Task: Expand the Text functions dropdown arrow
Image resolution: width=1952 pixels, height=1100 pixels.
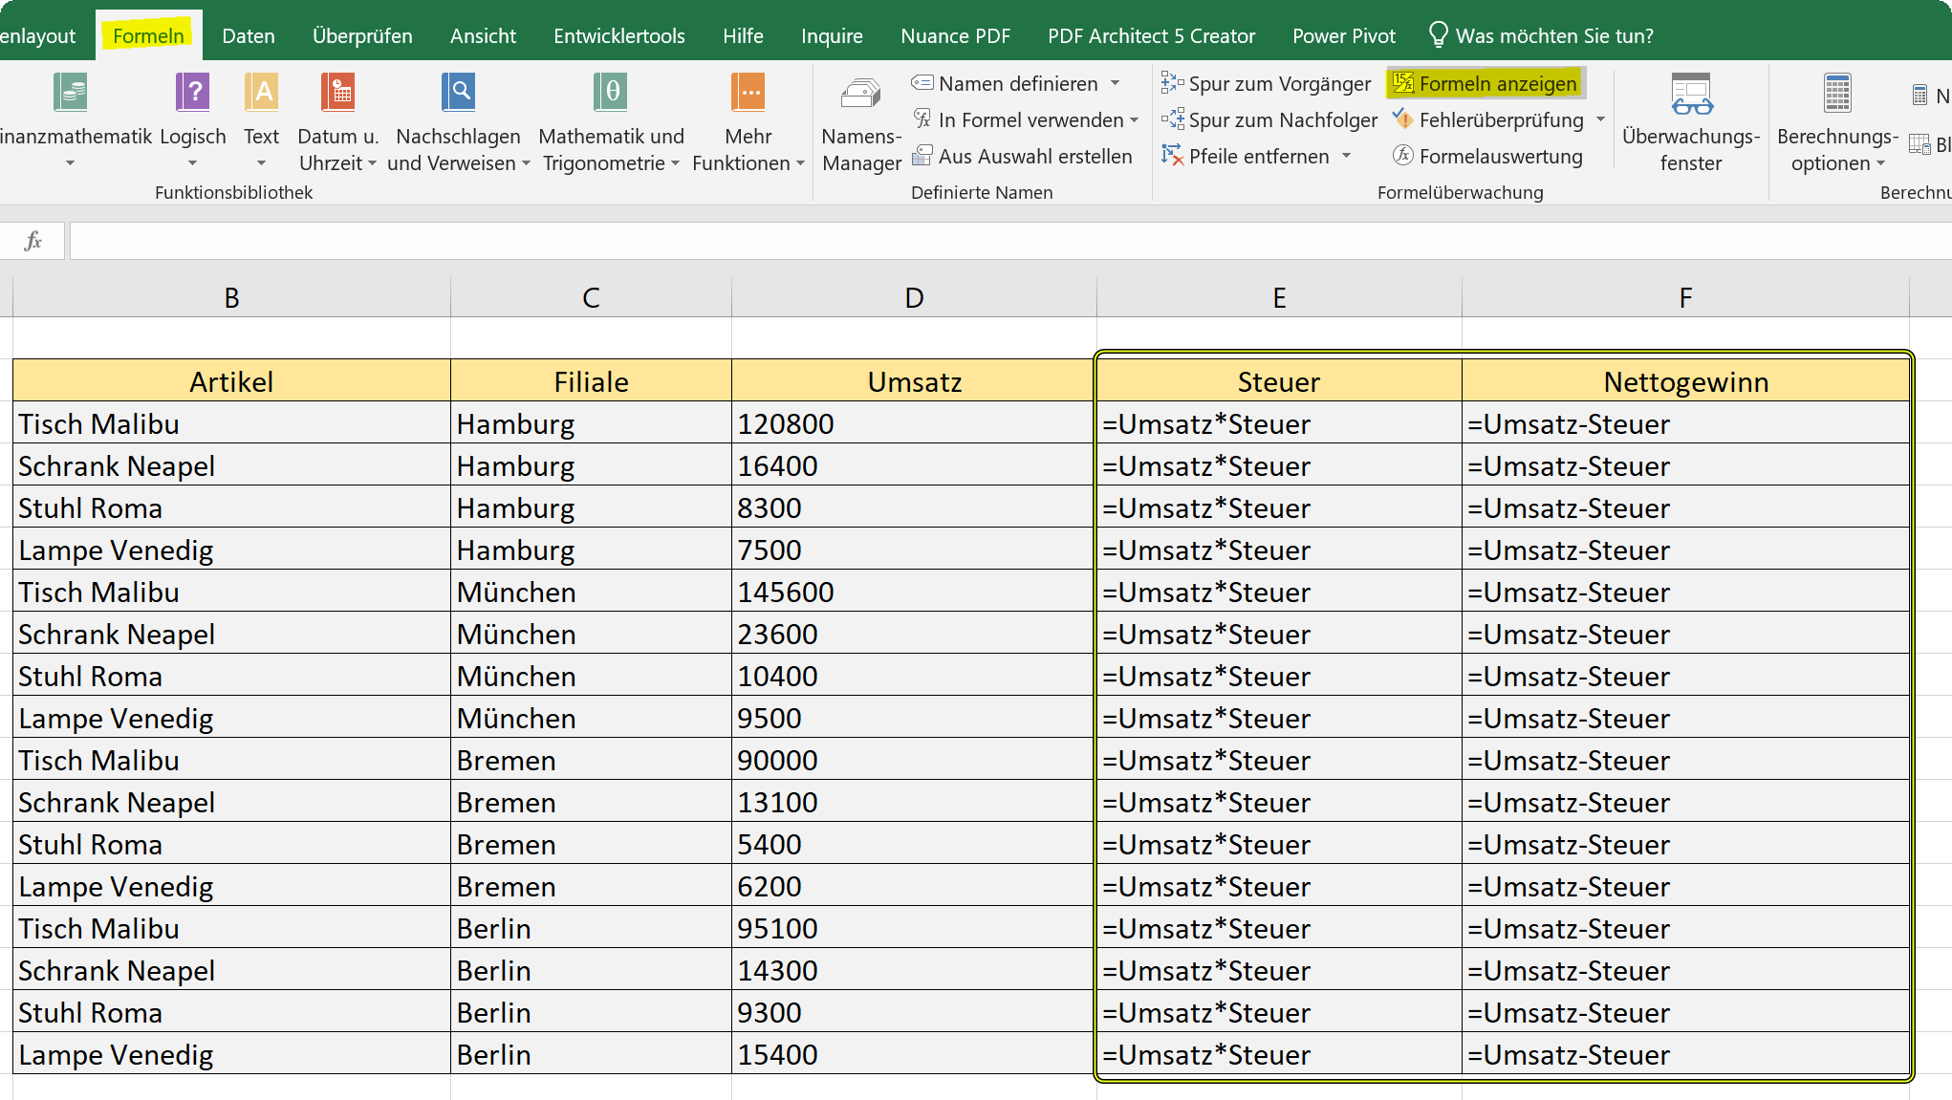Action: [x=261, y=163]
